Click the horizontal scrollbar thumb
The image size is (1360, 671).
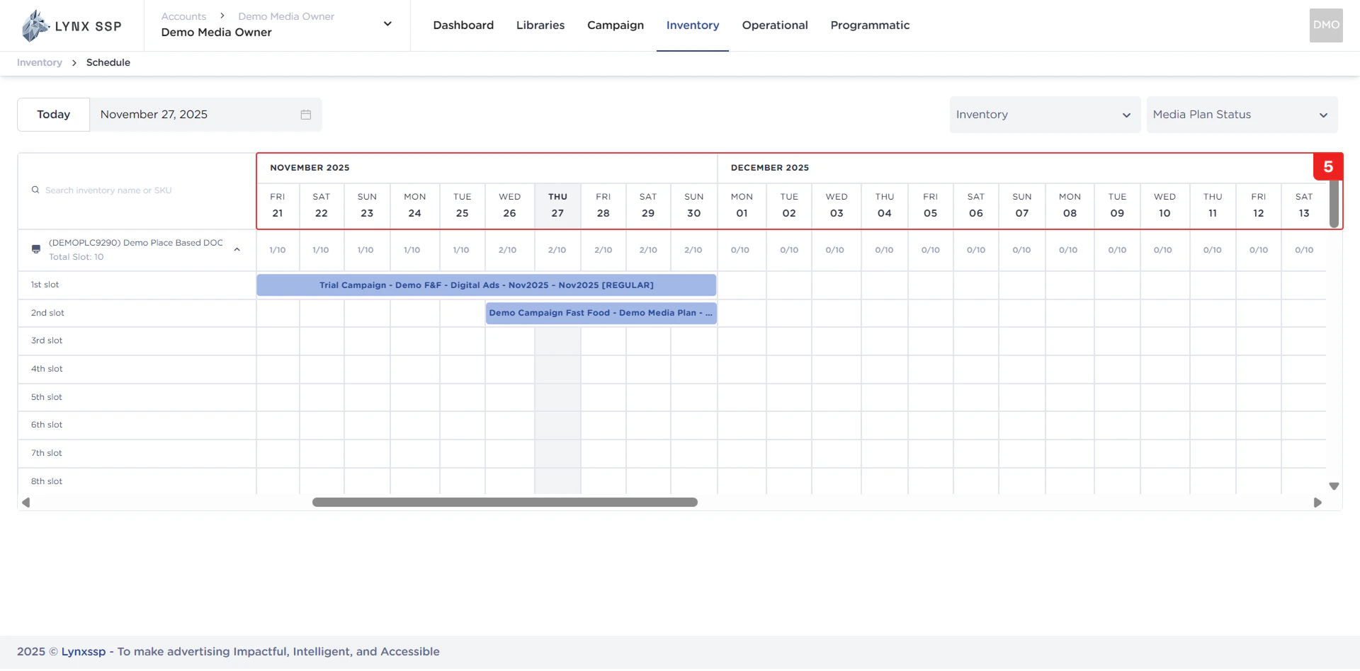[x=504, y=503]
